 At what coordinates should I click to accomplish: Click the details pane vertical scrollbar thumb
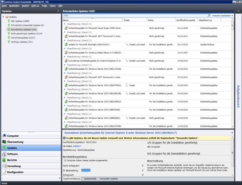[232, 153]
